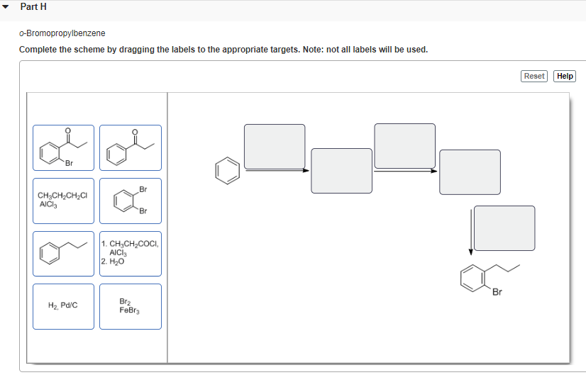Image resolution: width=586 pixels, height=375 pixels.
Task: Pick the CH3CH2COCl, AlCl3, H2O reagent label
Action: (x=131, y=254)
